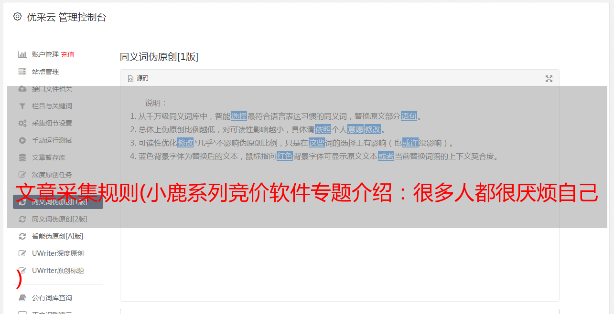The width and height of the screenshot is (614, 314).
Task: Click the 文章暂存库 database icon
Action: coord(22,157)
